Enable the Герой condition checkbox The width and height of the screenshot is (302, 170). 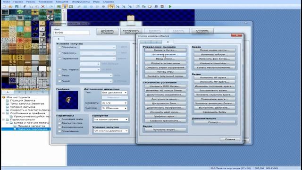59,81
